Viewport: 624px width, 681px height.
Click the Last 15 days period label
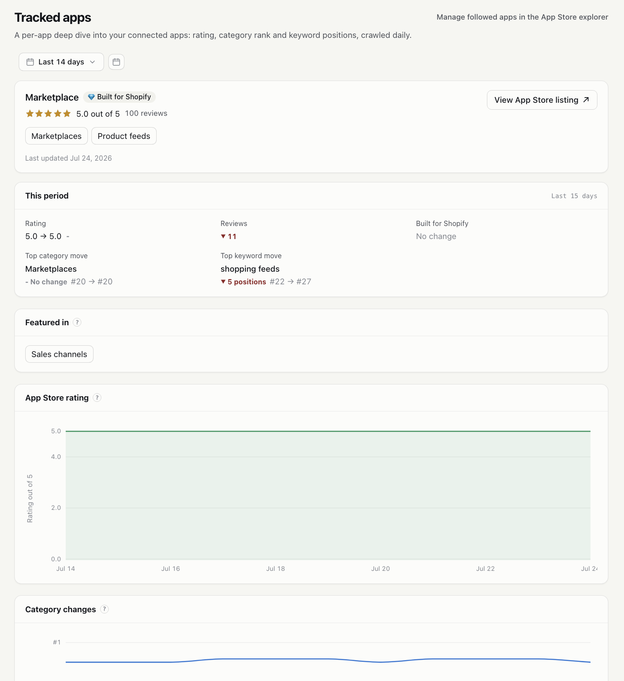(x=574, y=196)
